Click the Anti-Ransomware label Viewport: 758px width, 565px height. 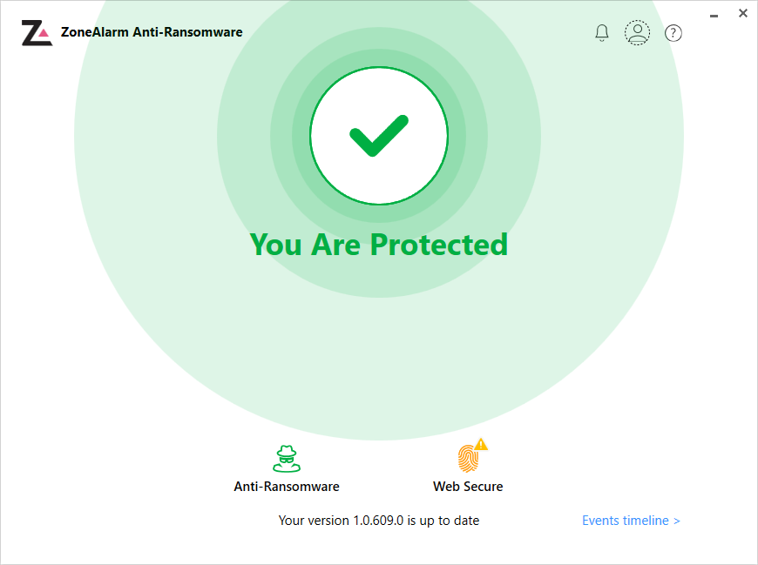tap(286, 487)
